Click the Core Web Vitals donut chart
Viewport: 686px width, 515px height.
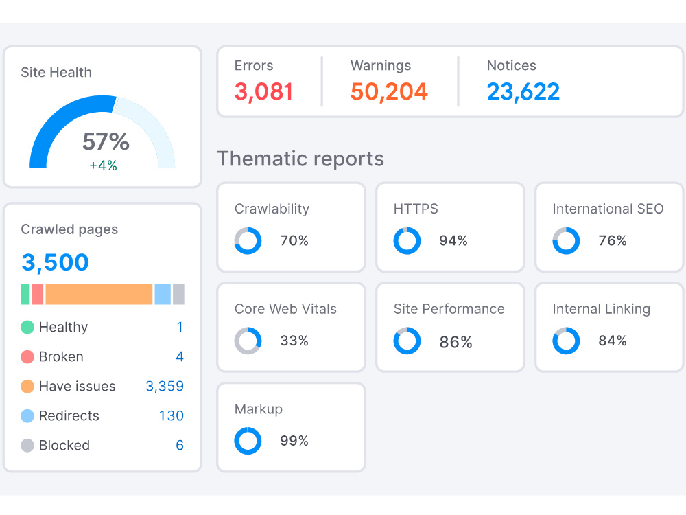(x=248, y=341)
